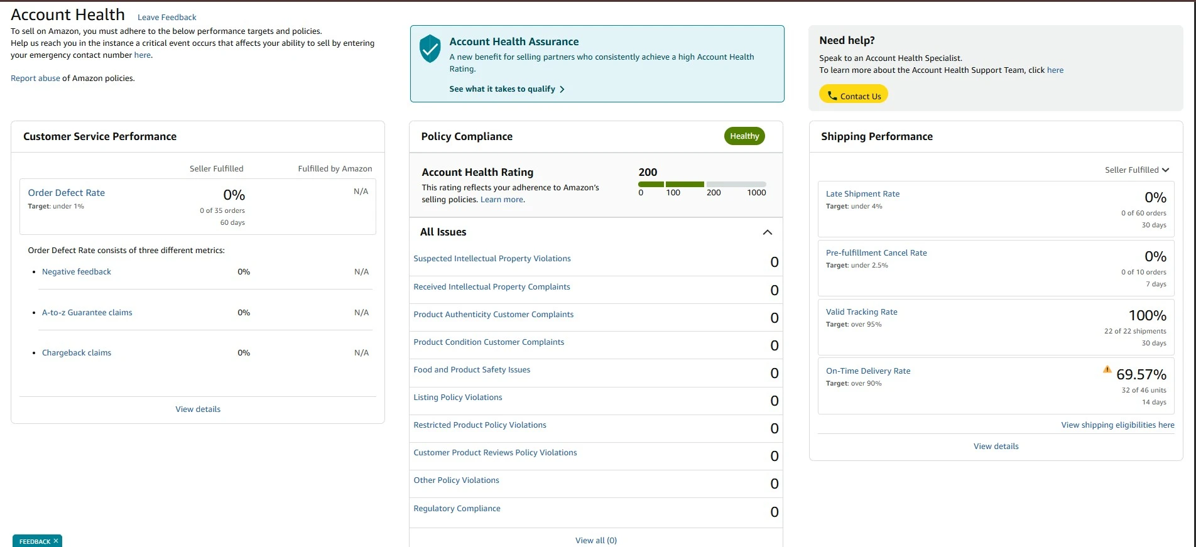The image size is (1196, 547).
Task: Click the '32 of 46 units' text
Action: pyautogui.click(x=1144, y=391)
